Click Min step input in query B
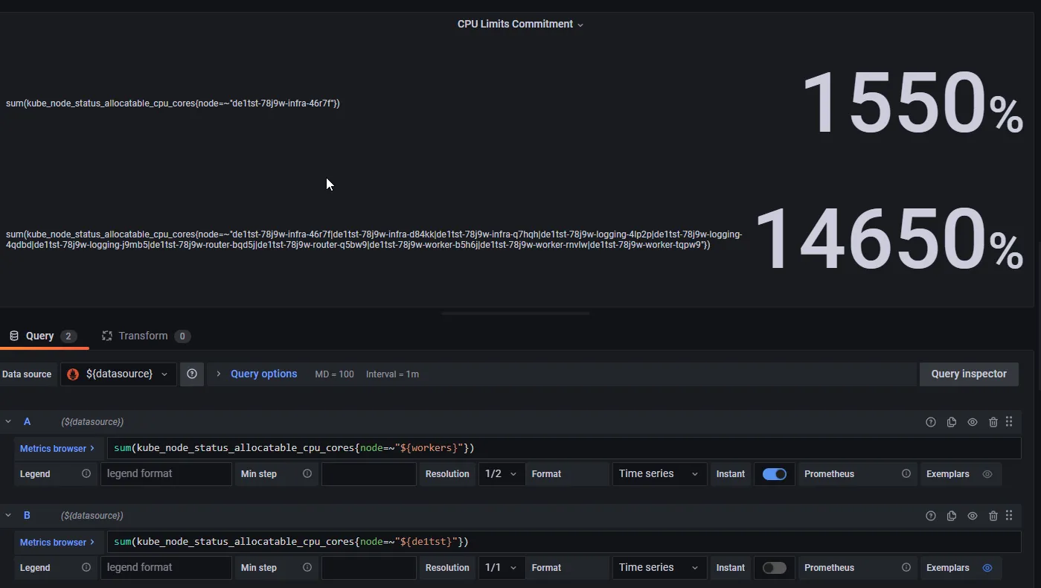The height and width of the screenshot is (588, 1041). (369, 568)
